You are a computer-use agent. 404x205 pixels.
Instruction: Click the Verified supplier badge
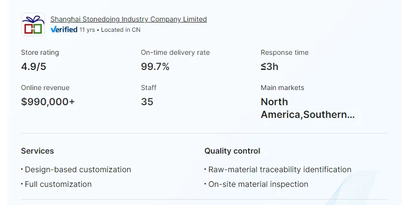pos(64,30)
